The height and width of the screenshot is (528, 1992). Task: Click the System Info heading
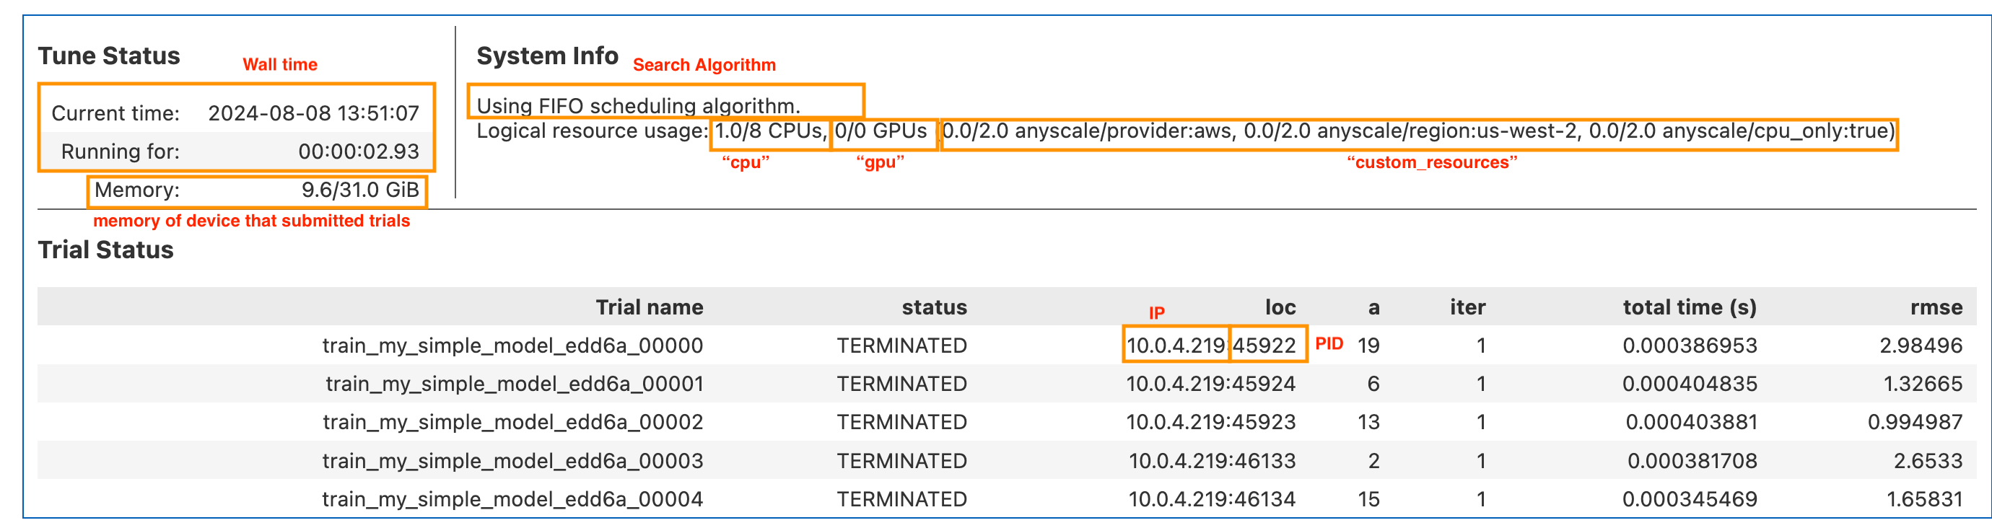click(x=547, y=56)
